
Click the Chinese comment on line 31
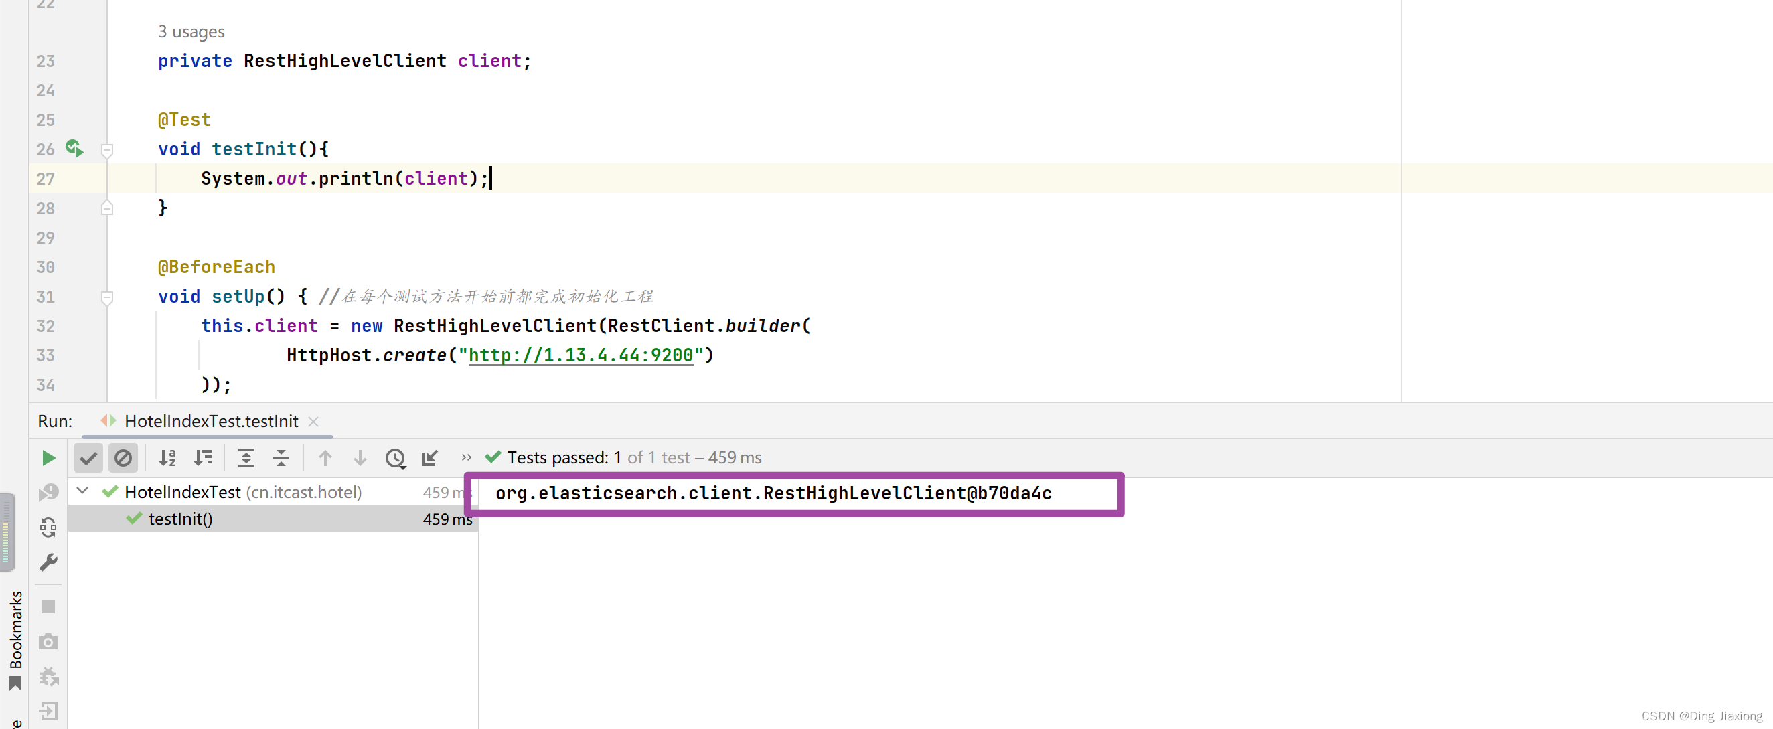(x=486, y=297)
